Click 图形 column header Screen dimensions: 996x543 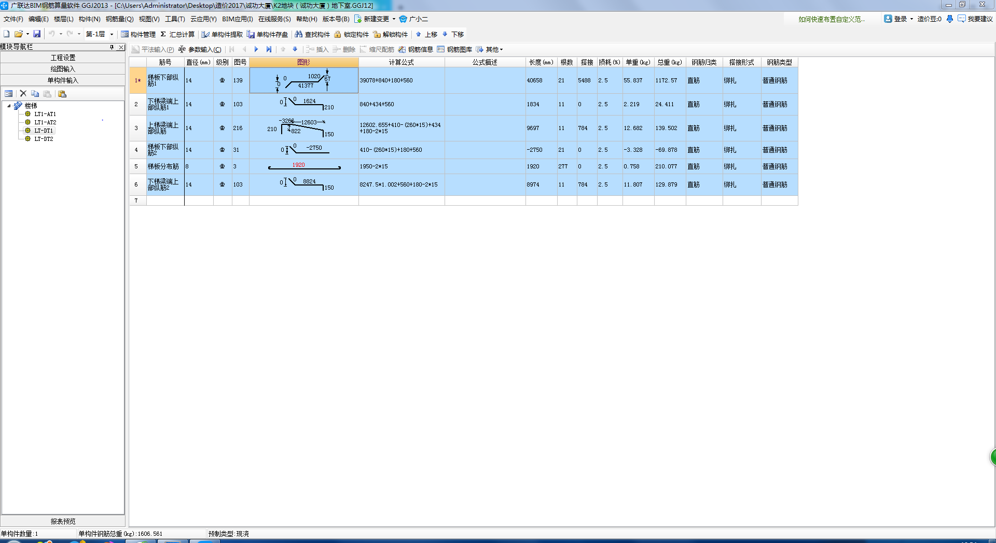coord(304,62)
